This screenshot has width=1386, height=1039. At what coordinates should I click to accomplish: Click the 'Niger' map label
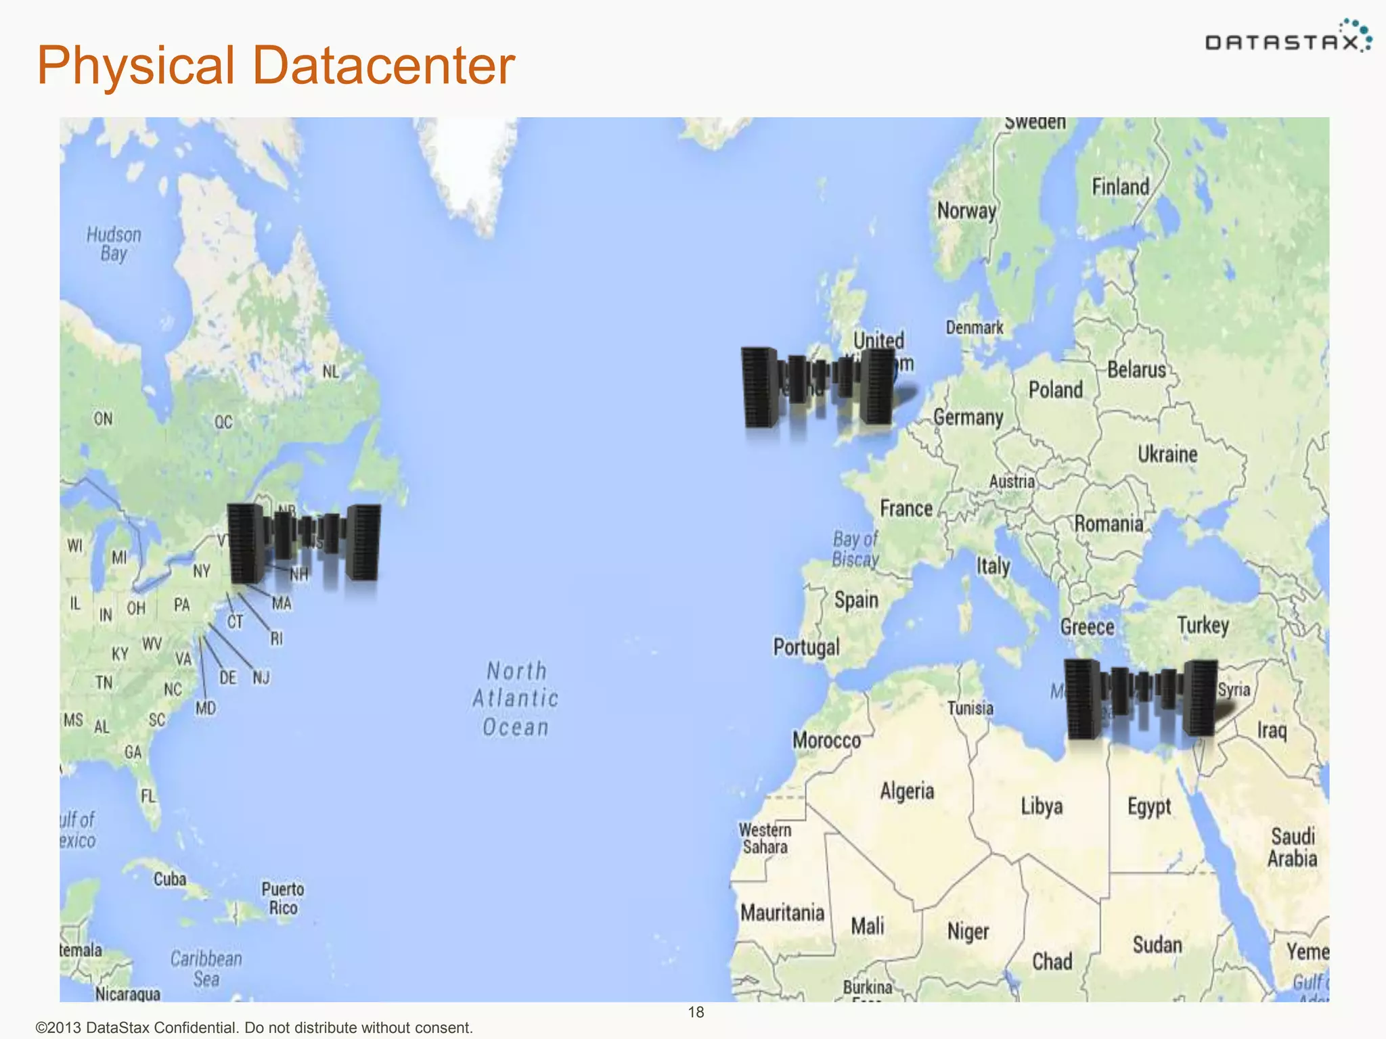(x=968, y=932)
